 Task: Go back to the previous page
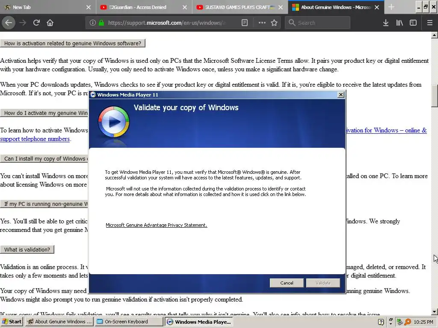point(9,23)
